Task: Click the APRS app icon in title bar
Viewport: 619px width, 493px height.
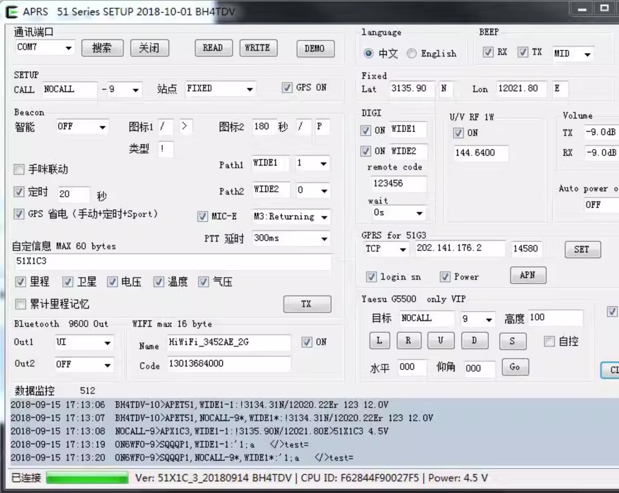Action: coord(12,12)
